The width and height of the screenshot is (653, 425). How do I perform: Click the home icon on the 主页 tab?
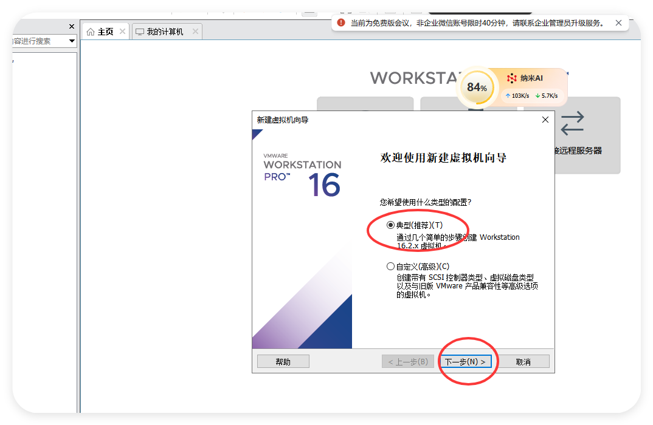91,31
